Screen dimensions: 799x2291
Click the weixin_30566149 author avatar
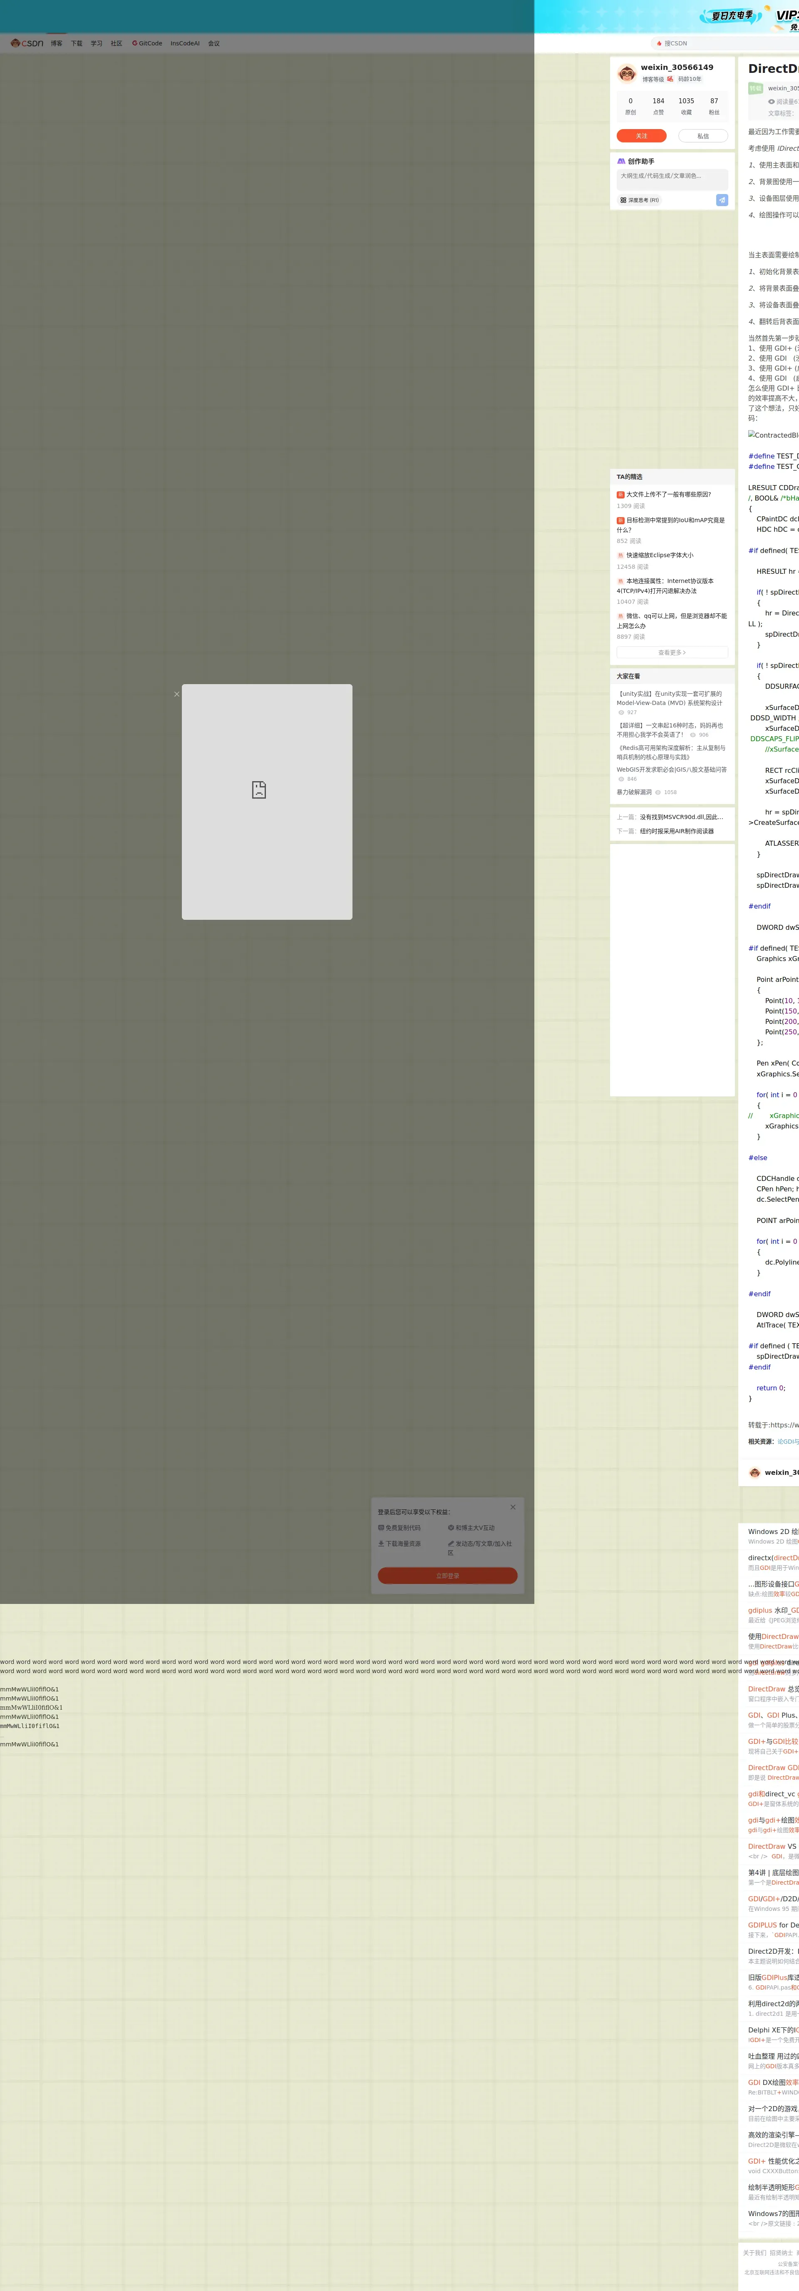(x=627, y=73)
